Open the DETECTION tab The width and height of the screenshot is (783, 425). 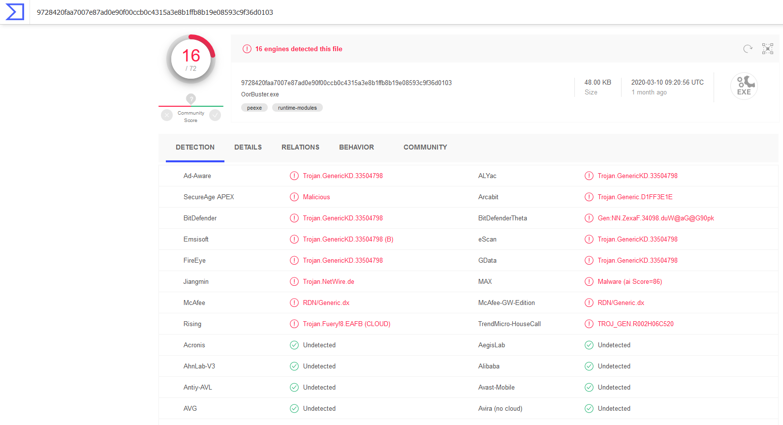[195, 147]
